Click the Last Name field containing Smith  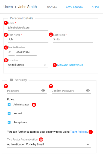coord(73,39)
